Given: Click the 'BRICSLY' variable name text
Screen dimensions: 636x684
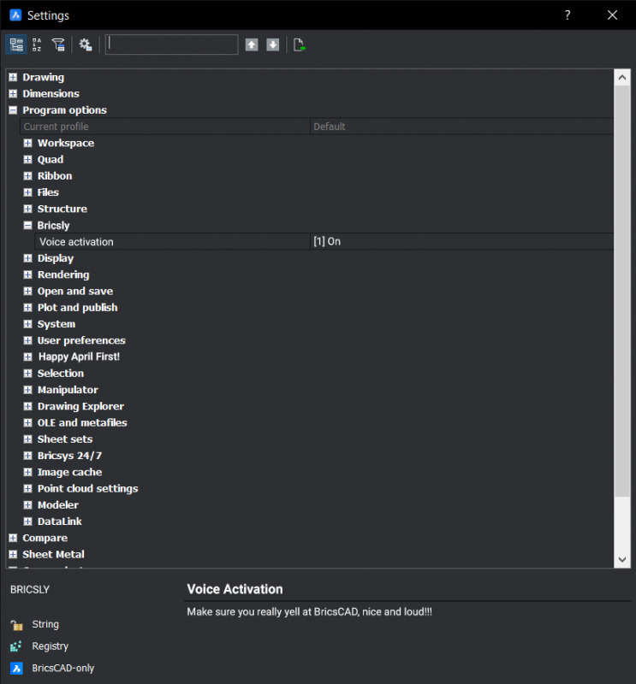Looking at the screenshot, I should (30, 590).
